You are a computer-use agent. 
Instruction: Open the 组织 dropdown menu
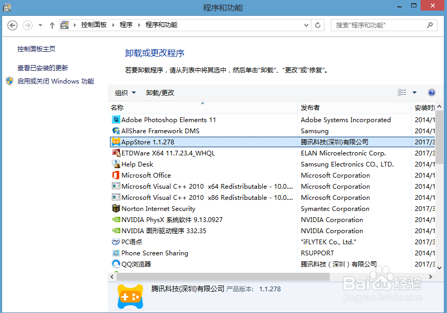pos(125,93)
